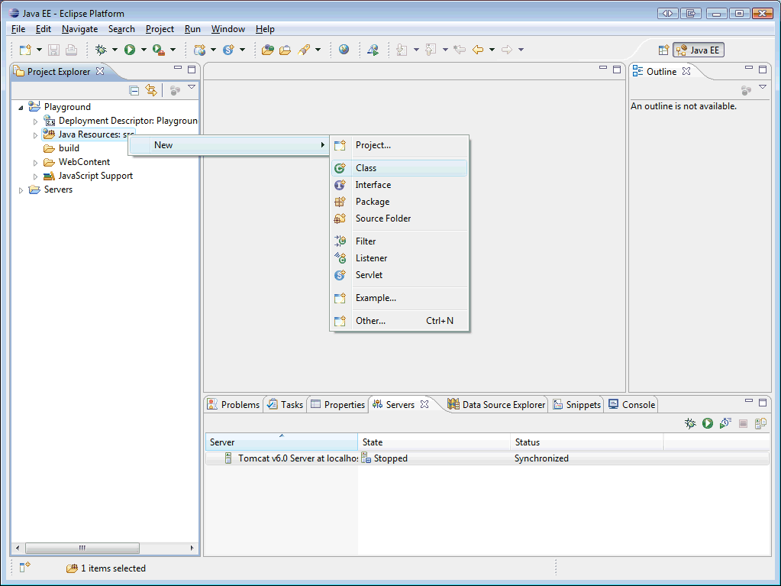This screenshot has height=586, width=781.
Task: Click the Run External Tools toolbar icon
Action: (159, 50)
